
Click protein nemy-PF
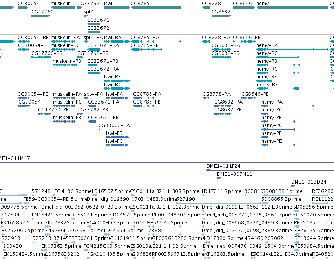[265, 137]
